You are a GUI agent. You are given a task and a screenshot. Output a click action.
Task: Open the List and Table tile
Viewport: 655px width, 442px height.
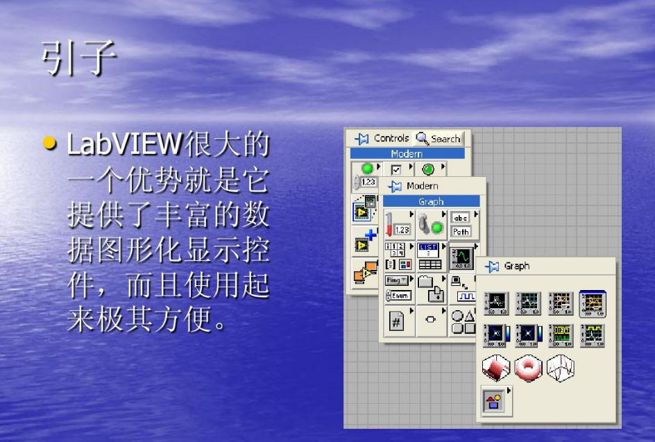point(431,256)
